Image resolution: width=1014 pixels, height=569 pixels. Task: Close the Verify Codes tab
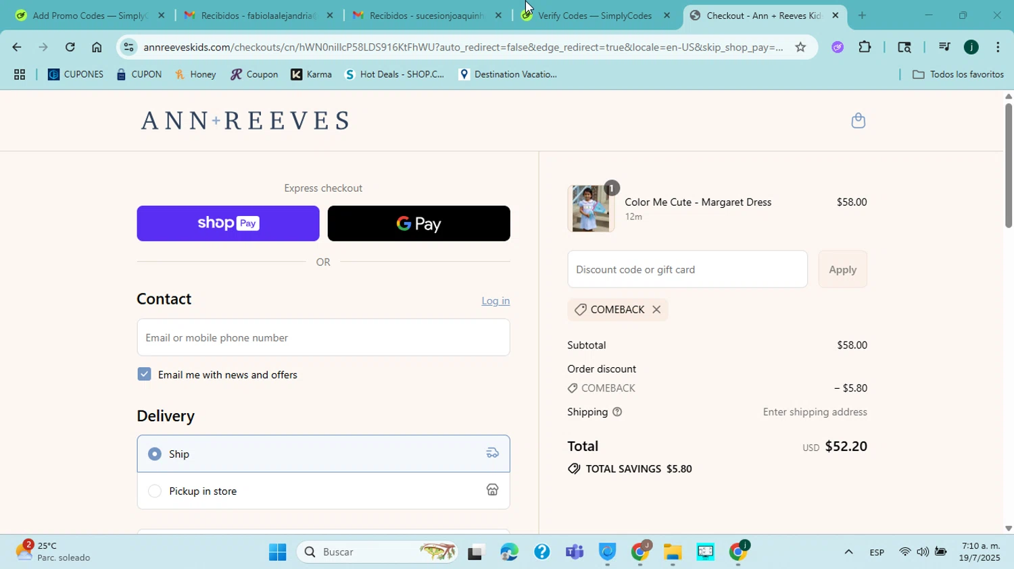667,16
